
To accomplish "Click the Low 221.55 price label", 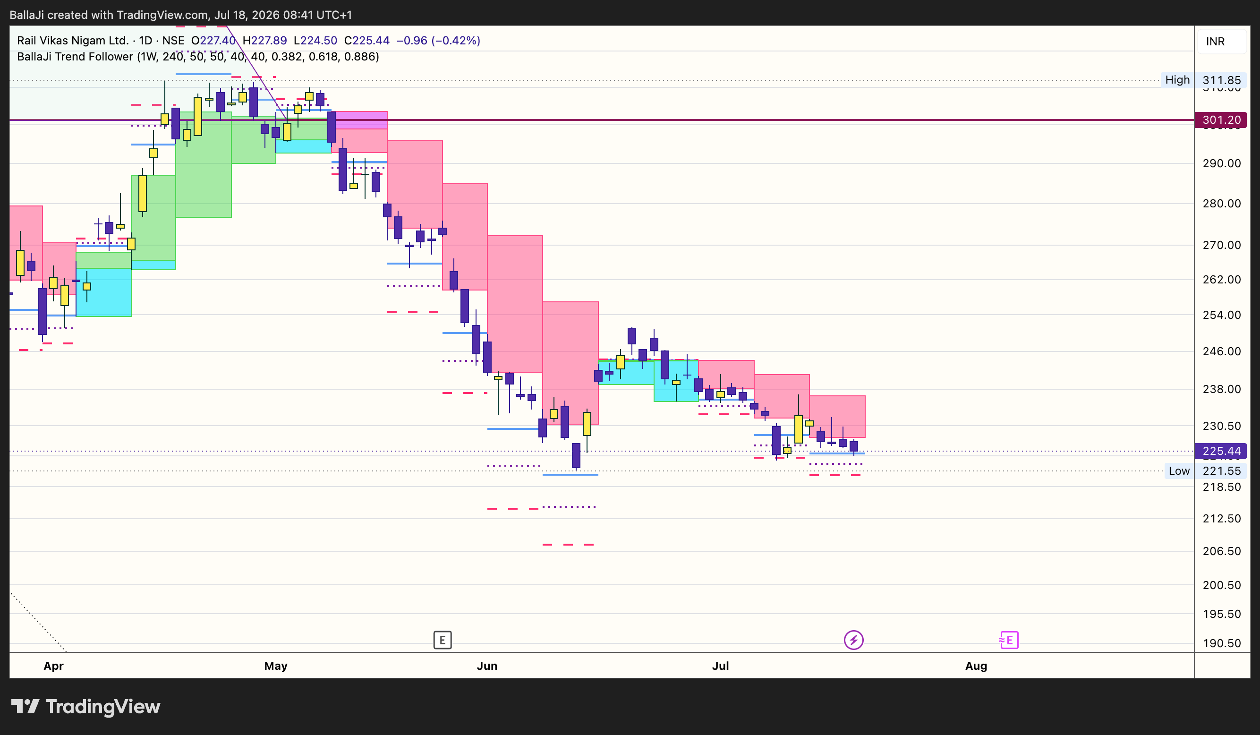I will pos(1205,471).
